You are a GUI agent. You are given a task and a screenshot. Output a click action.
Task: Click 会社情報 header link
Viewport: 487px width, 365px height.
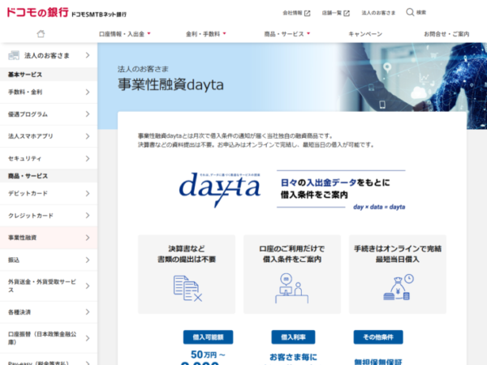click(292, 13)
